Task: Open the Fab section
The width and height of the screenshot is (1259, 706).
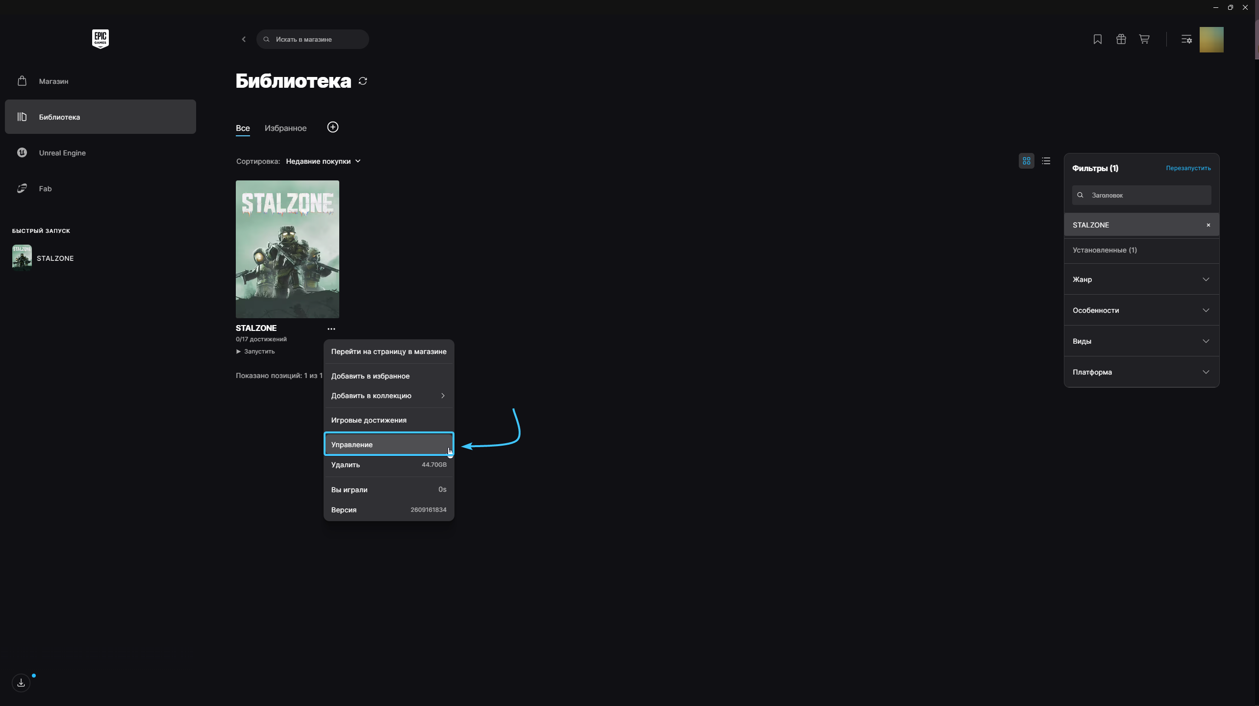Action: pyautogui.click(x=101, y=188)
